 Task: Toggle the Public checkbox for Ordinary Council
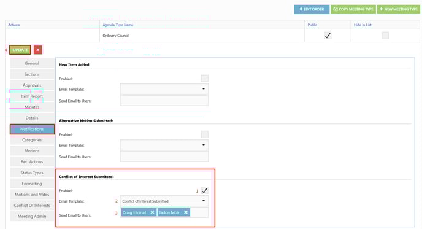(328, 36)
